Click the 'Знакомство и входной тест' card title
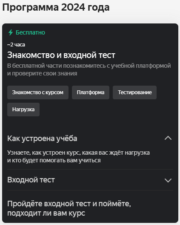This screenshot has height=225, width=180. click(x=61, y=55)
